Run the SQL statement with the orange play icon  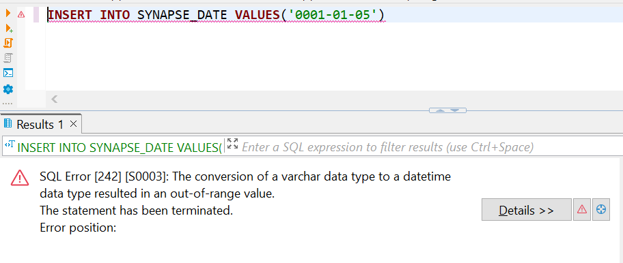[x=8, y=14]
